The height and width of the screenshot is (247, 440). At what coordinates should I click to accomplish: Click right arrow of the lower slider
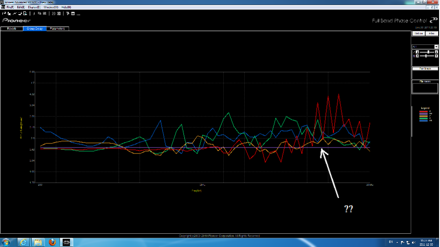point(436,56)
